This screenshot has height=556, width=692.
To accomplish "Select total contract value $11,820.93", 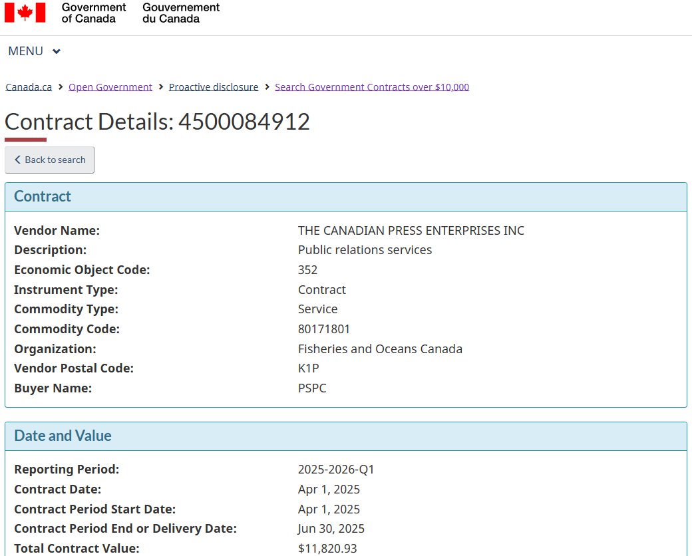I will [327, 548].
